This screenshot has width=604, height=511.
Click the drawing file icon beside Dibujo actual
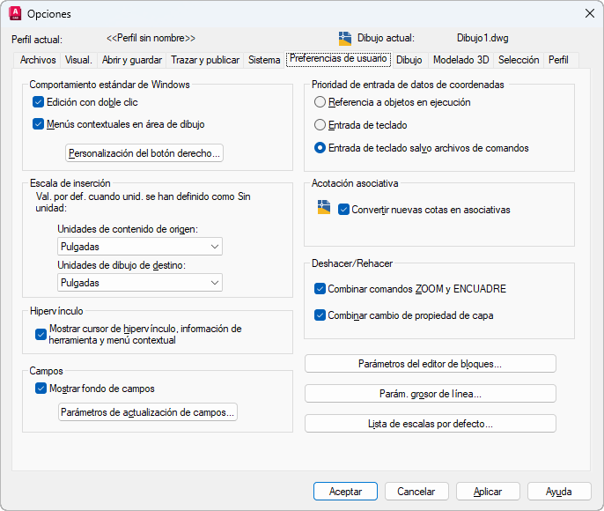pos(345,38)
